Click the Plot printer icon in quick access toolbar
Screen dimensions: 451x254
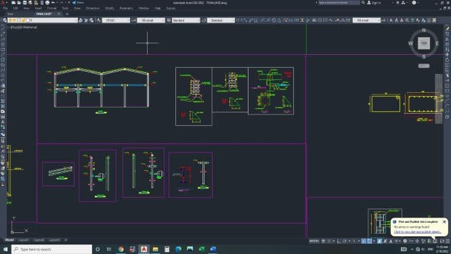click(x=47, y=3)
